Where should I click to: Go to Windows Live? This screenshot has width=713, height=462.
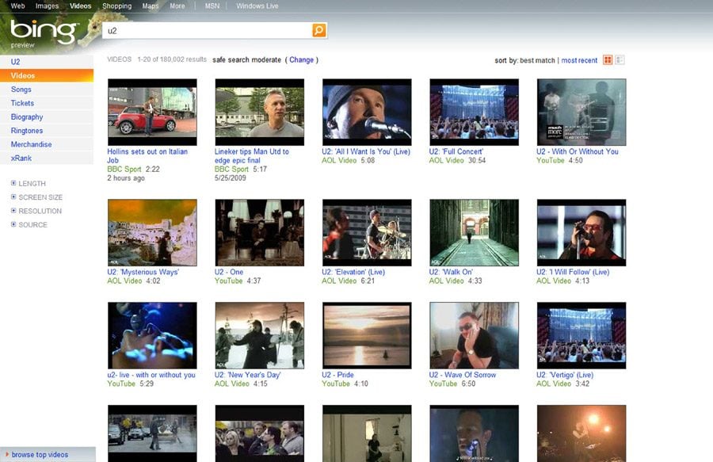[x=259, y=5]
